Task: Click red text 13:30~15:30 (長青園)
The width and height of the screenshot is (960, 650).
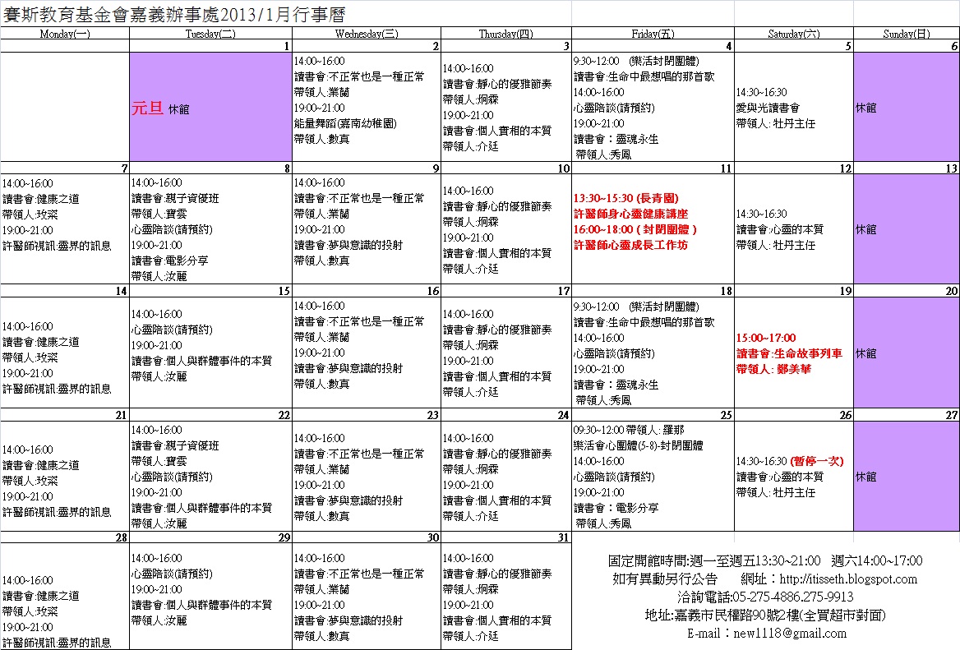Action: click(x=625, y=198)
